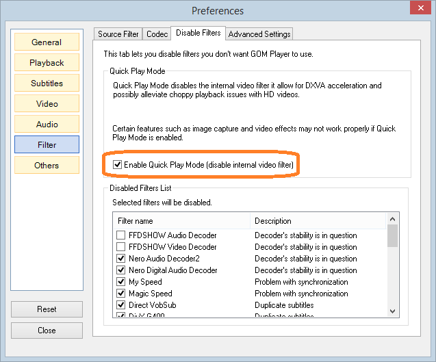This screenshot has width=436, height=362.
Task: Uncheck the Nero Audio Decoder2 filter
Action: pos(120,259)
